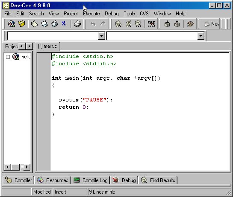
Task: Open the Tools menu
Action: [129, 14]
